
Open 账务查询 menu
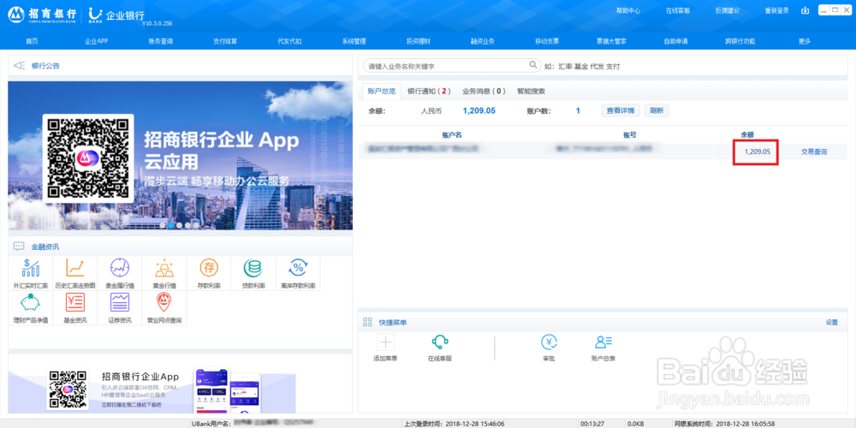coord(161,41)
